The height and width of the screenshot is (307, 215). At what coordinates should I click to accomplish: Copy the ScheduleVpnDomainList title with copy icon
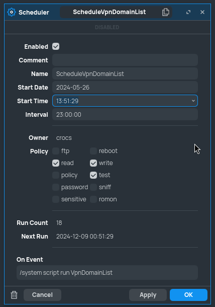pos(166,12)
